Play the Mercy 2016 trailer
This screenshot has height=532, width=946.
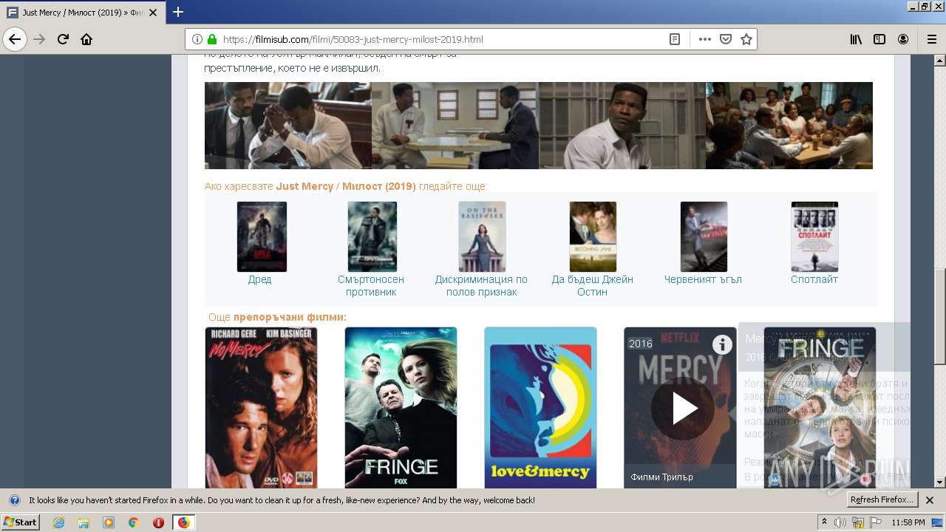pyautogui.click(x=683, y=409)
